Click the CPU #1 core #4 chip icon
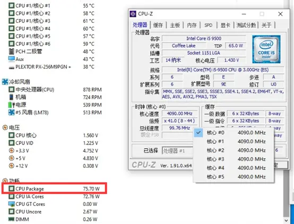Screen dimensions: 294x224 tap(12, 28)
